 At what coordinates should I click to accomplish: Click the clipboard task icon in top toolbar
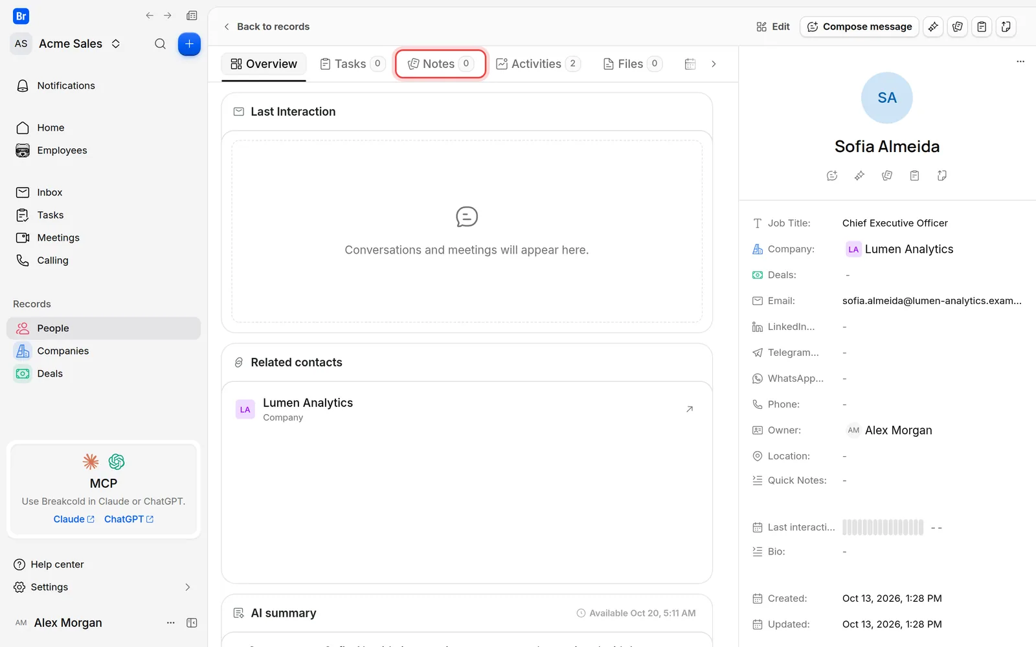(x=982, y=27)
